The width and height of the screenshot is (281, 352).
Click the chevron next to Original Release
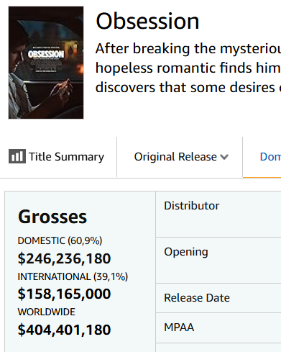224,157
